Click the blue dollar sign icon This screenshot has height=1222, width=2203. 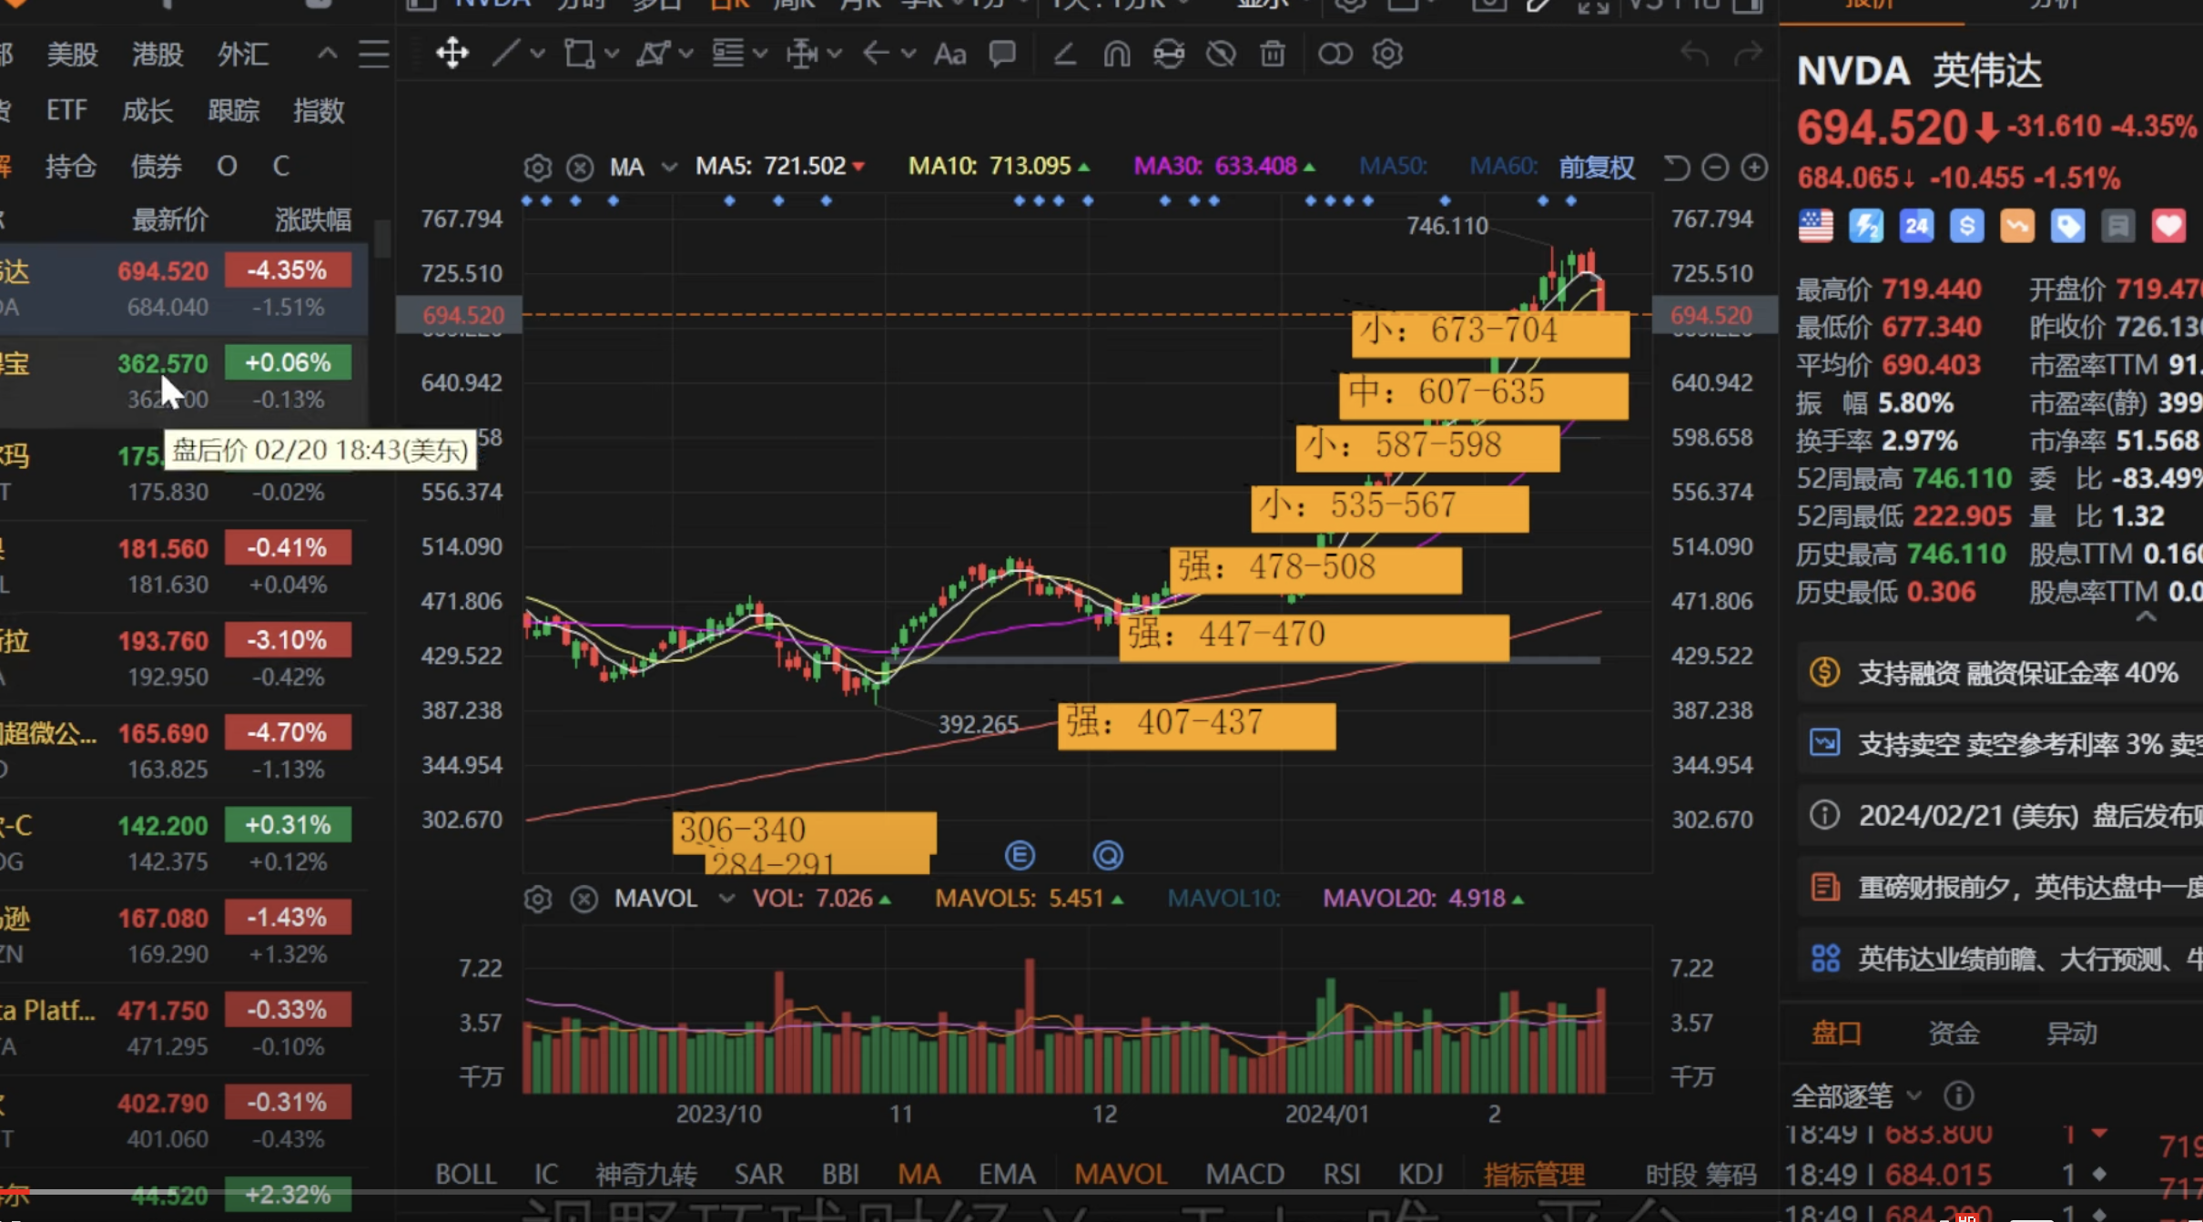(1966, 226)
